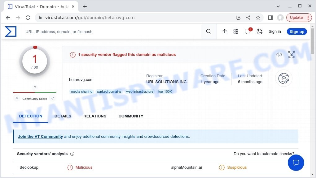The height and width of the screenshot is (178, 316).
Task: Click the Sign up button
Action: click(x=297, y=32)
